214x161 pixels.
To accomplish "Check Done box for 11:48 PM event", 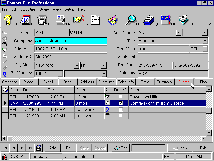I will [121, 110].
